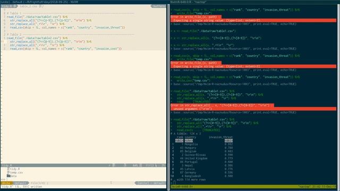The width and height of the screenshot is (340, 191).
Task: Open tidy.R in the Unite file list
Action: (15, 169)
